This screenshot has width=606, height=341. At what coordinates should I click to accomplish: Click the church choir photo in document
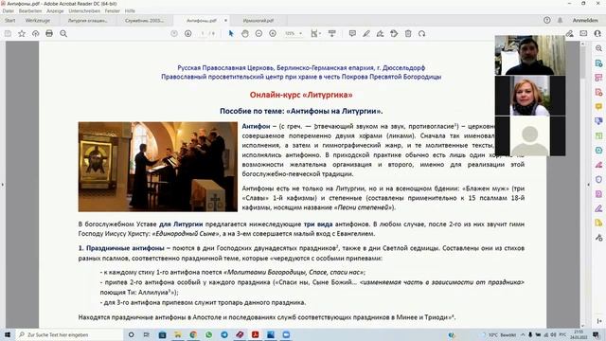tap(158, 167)
